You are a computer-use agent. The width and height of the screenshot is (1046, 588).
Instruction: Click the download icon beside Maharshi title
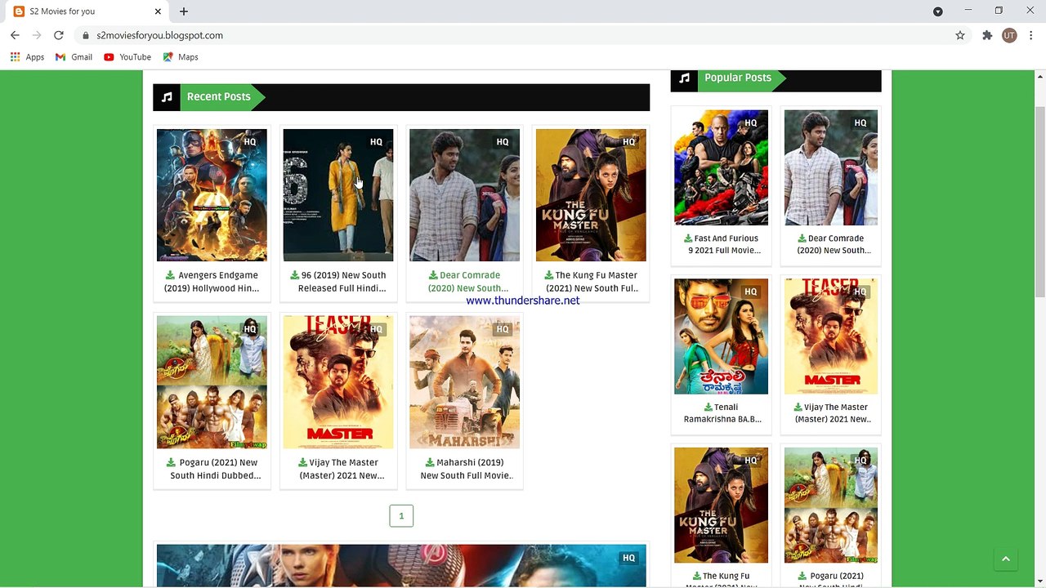[x=430, y=463]
